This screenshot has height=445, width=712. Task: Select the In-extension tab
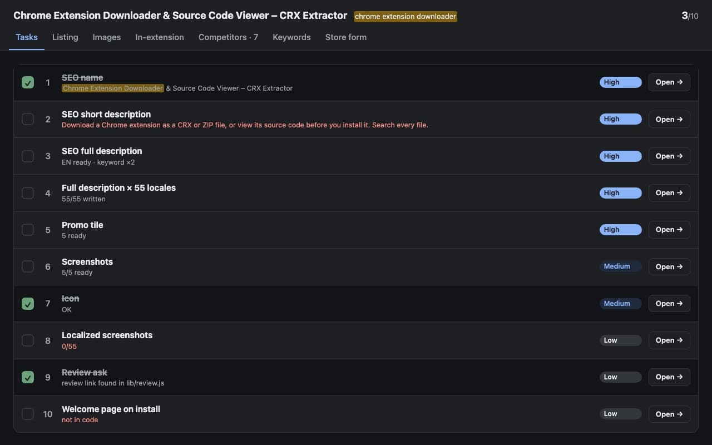click(x=160, y=37)
